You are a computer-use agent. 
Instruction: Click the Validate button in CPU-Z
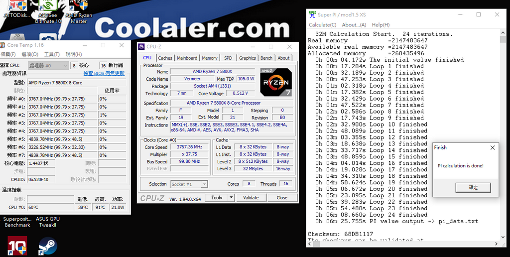click(251, 197)
